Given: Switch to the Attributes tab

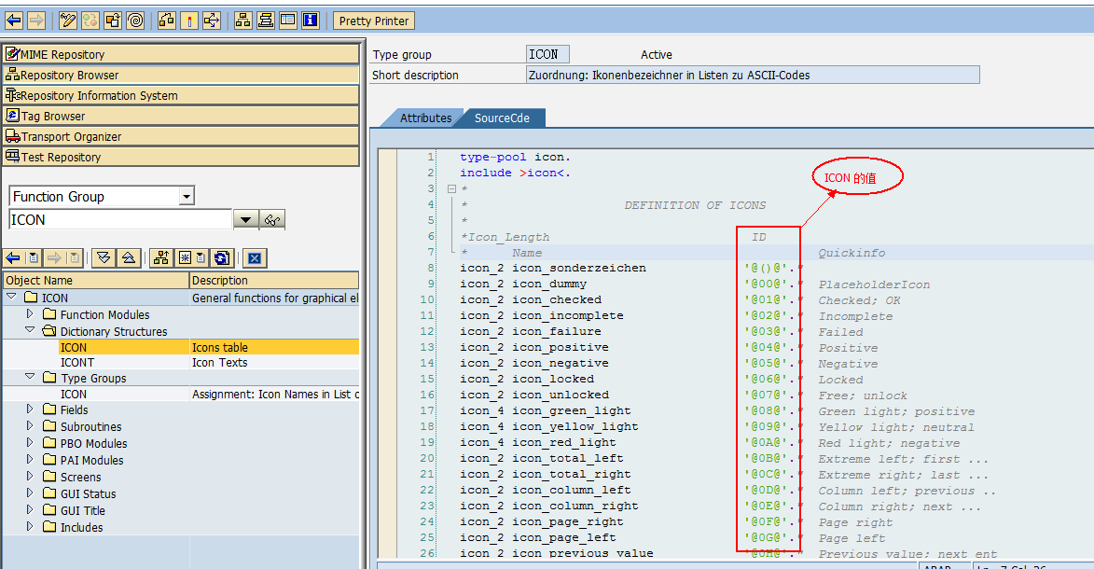Looking at the screenshot, I should click(425, 118).
